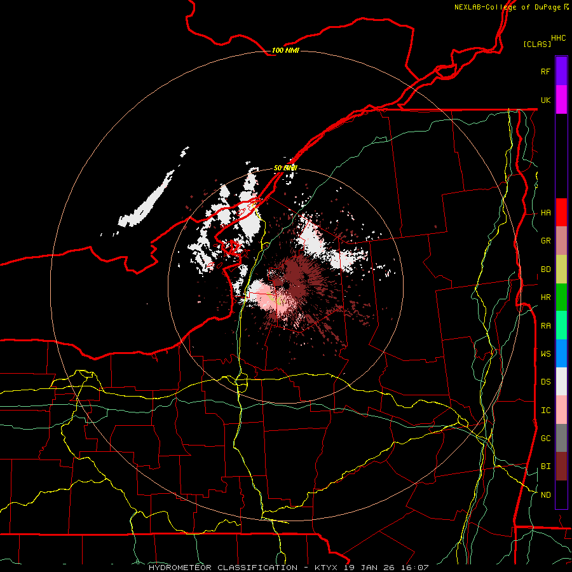Click the GC gray legend color swatch
The height and width of the screenshot is (572, 572).
click(x=561, y=438)
